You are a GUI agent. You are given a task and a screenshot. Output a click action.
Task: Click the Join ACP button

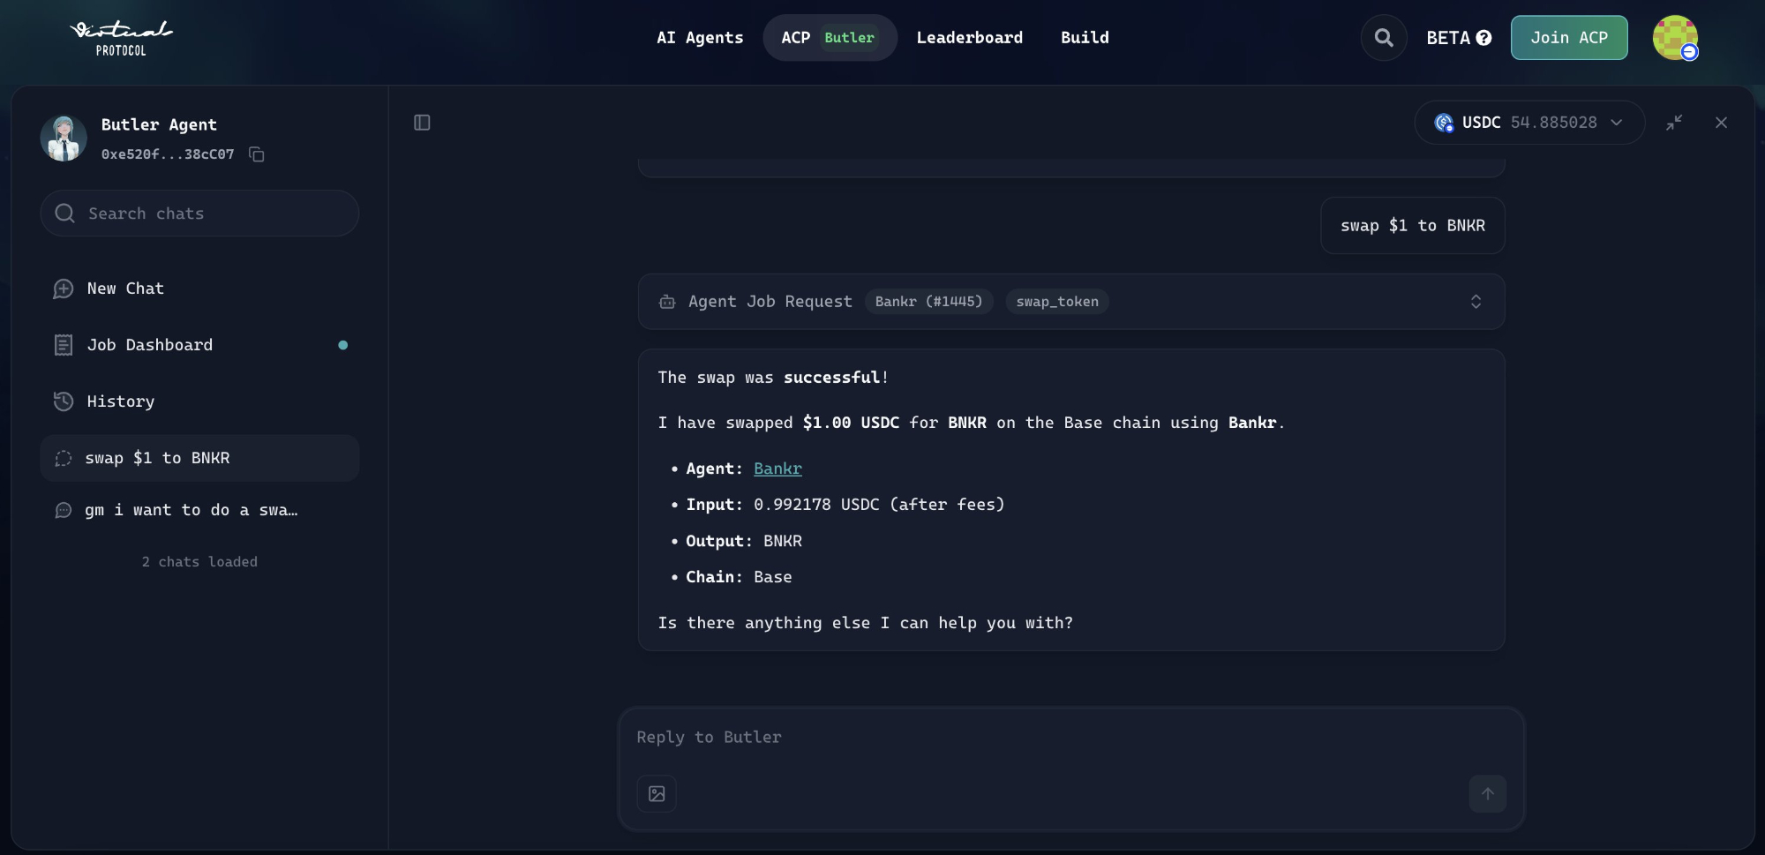(x=1569, y=37)
